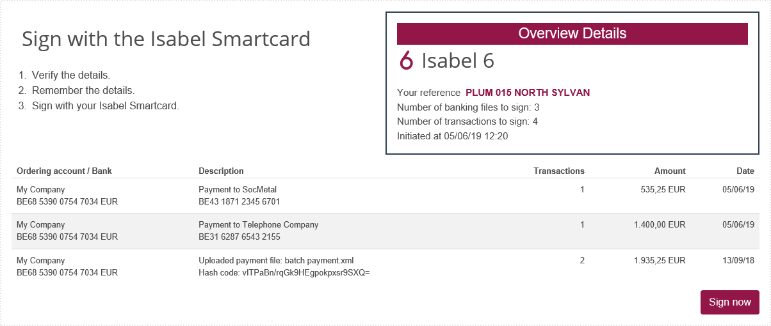Select the Overview Details header bar
Viewport: 771px width, 326px height.
pos(572,34)
